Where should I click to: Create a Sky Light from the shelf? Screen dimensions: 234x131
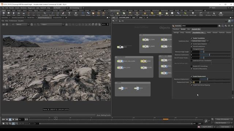pos(167,14)
